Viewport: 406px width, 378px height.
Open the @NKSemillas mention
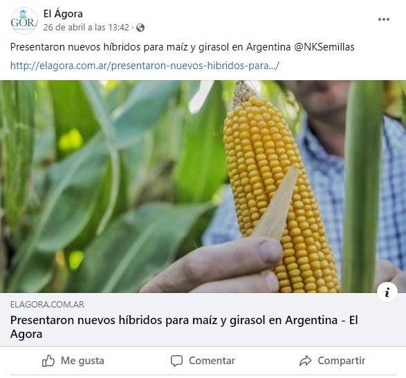(324, 47)
